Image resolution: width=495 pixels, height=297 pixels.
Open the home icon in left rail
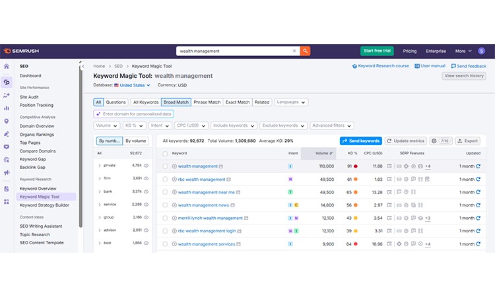point(7,66)
